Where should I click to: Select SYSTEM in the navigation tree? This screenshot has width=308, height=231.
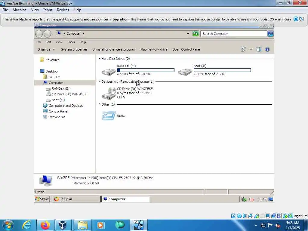[x=54, y=77]
